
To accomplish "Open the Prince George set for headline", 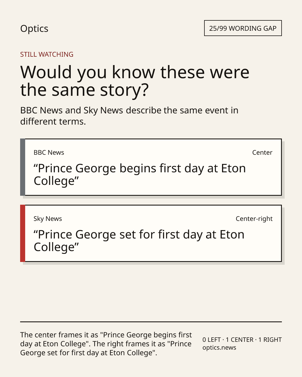I will [x=139, y=241].
